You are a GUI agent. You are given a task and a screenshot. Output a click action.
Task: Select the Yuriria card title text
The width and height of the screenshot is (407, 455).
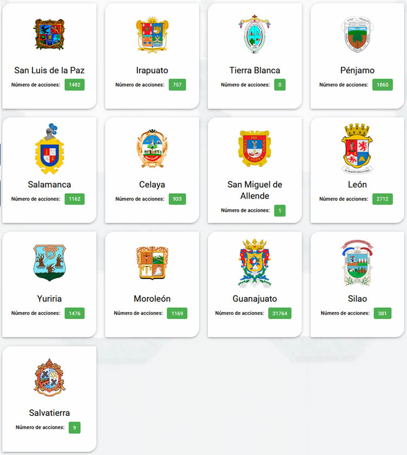(49, 299)
